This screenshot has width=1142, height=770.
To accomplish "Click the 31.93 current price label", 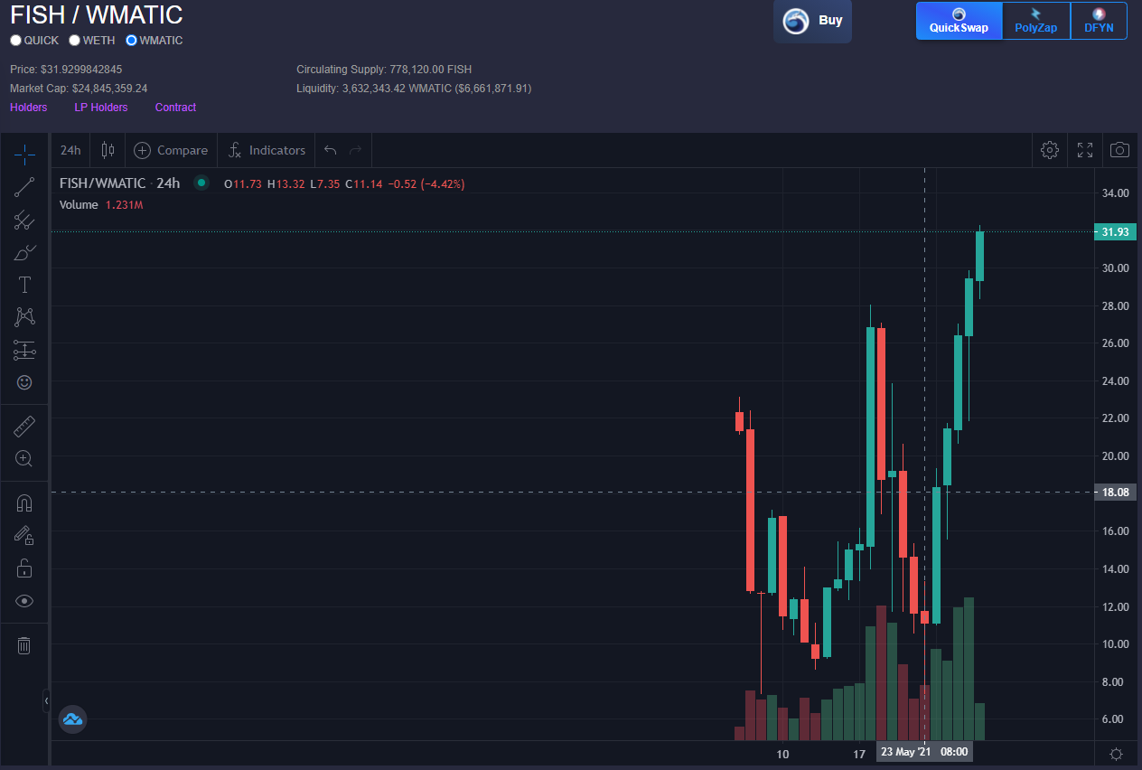I will (1115, 232).
